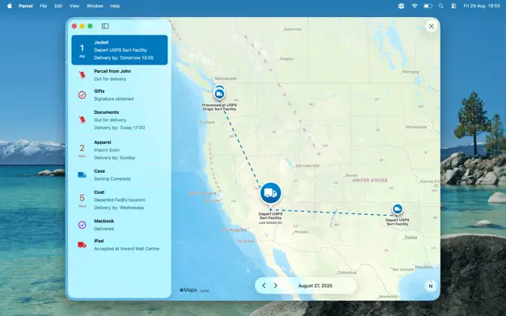The image size is (506, 316).
Task: Select the iPad delivery row
Action: pyautogui.click(x=120, y=245)
